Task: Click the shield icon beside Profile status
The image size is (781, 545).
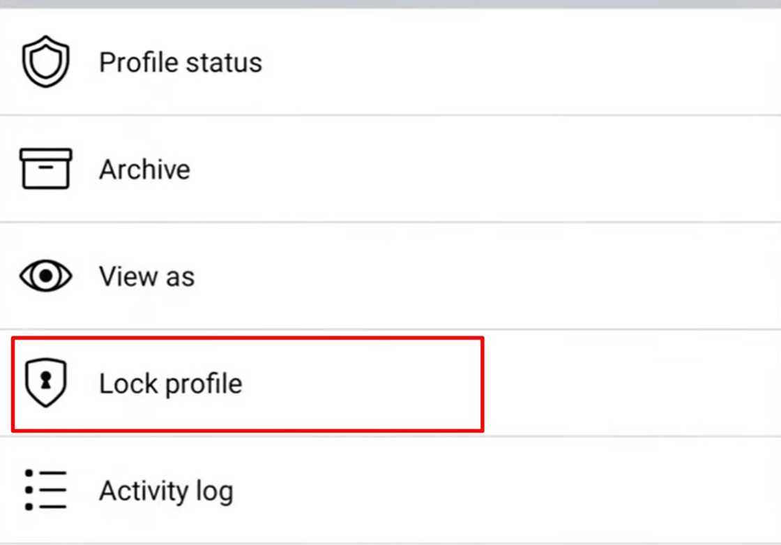Action: coord(46,61)
